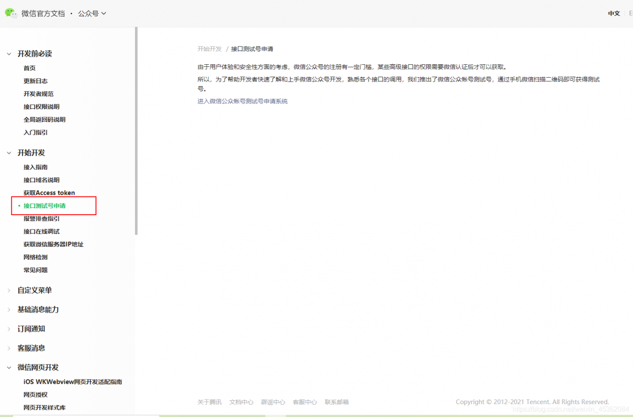Open 网络检测 page
The image size is (633, 417).
pyautogui.click(x=36, y=257)
